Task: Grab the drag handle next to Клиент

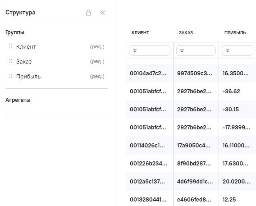Action: pyautogui.click(x=11, y=46)
